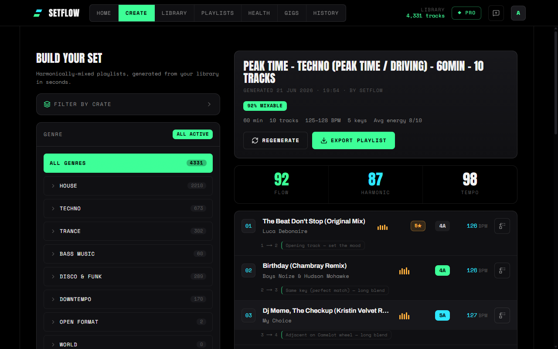Open the LIBRARY tab
The height and width of the screenshot is (349, 558).
click(174, 13)
